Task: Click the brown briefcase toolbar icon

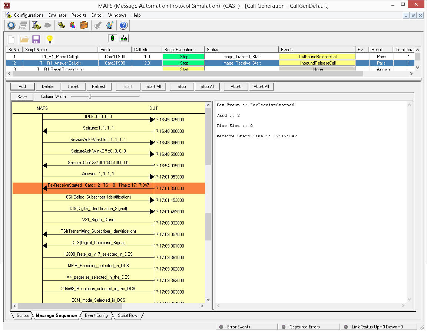Action: pyautogui.click(x=84, y=25)
